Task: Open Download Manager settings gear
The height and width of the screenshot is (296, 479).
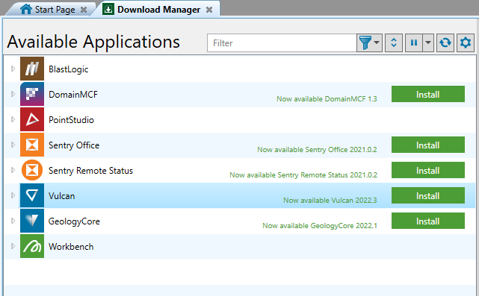Action: (466, 43)
